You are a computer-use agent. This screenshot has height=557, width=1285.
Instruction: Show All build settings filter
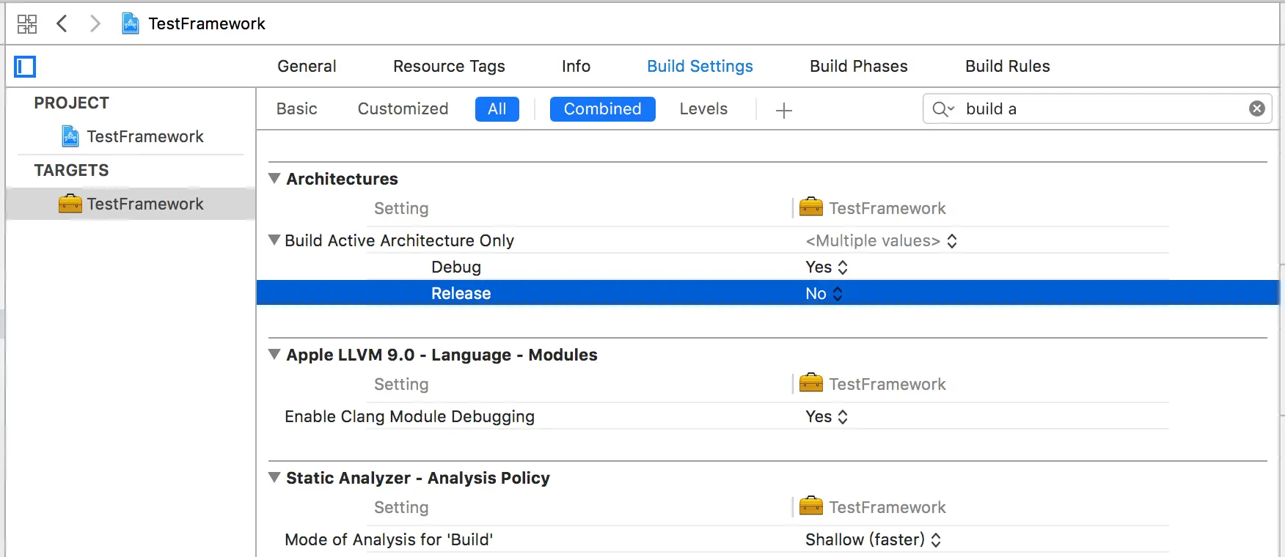(497, 109)
